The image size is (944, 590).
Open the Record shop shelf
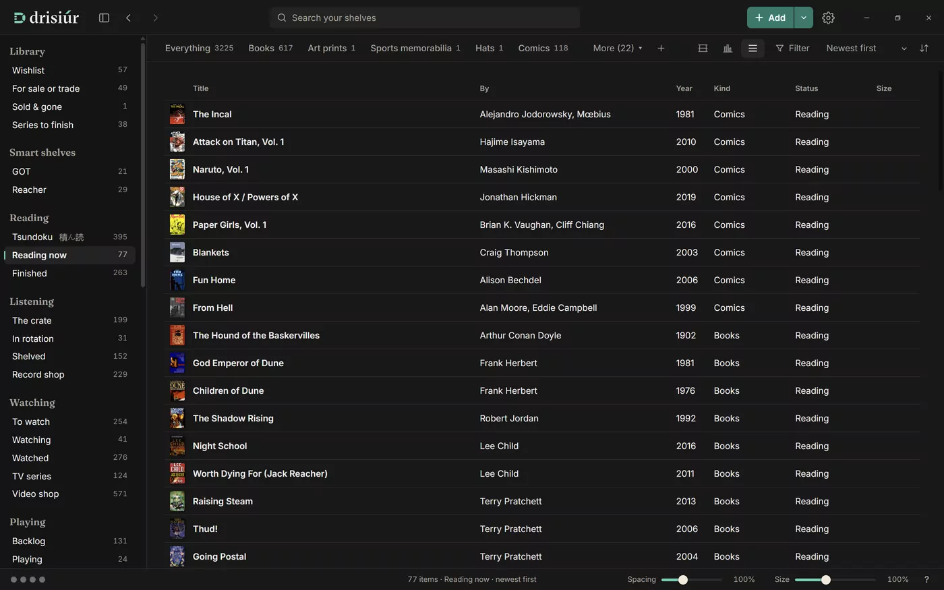(70, 374)
